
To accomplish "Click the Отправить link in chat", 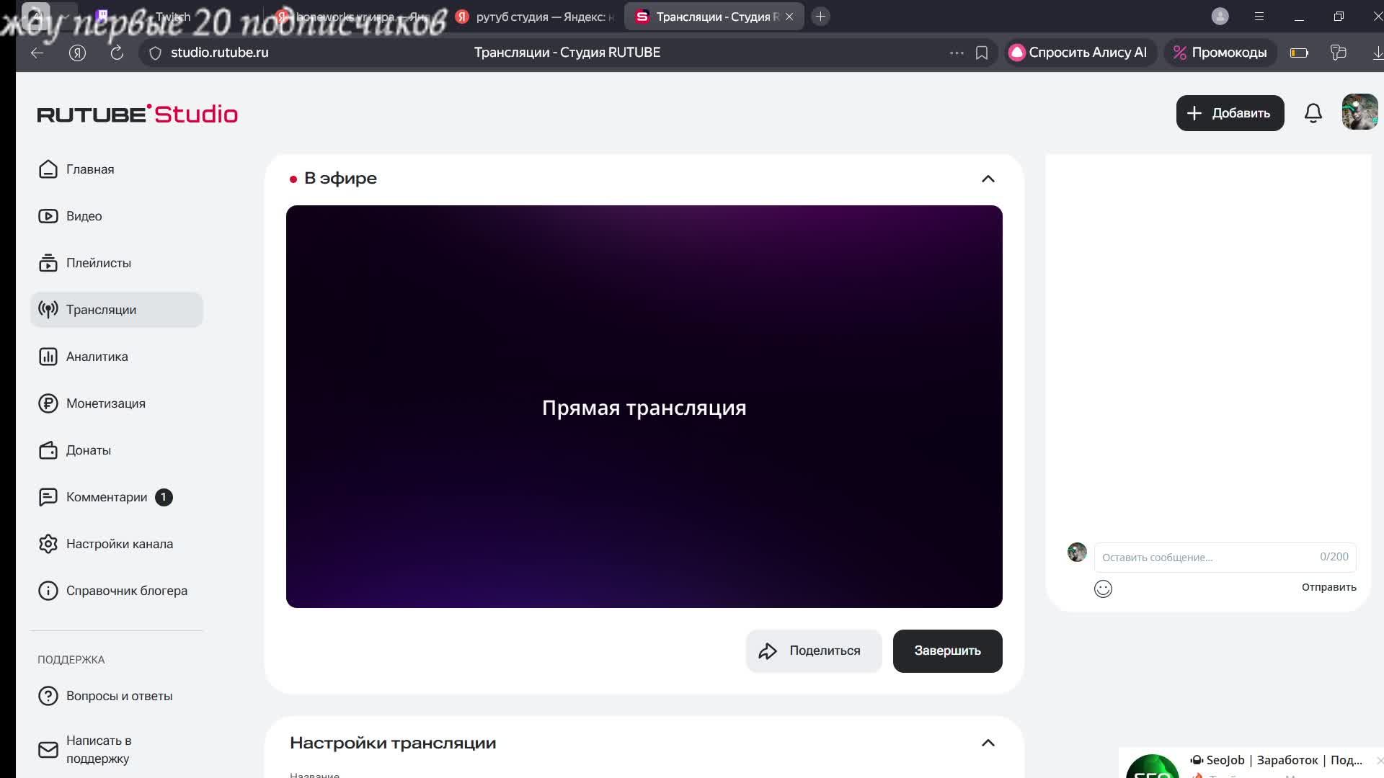I will tap(1328, 587).
